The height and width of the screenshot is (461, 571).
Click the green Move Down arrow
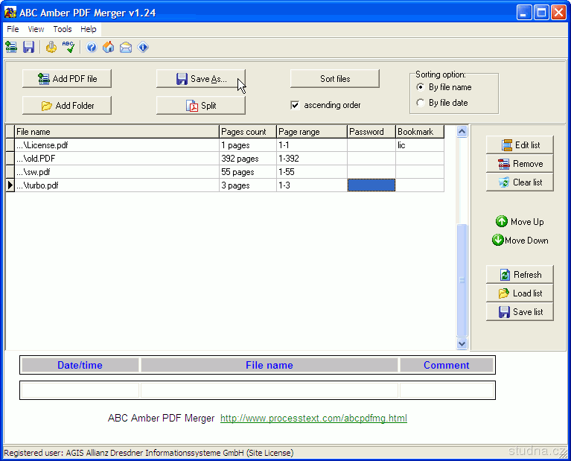tap(498, 240)
